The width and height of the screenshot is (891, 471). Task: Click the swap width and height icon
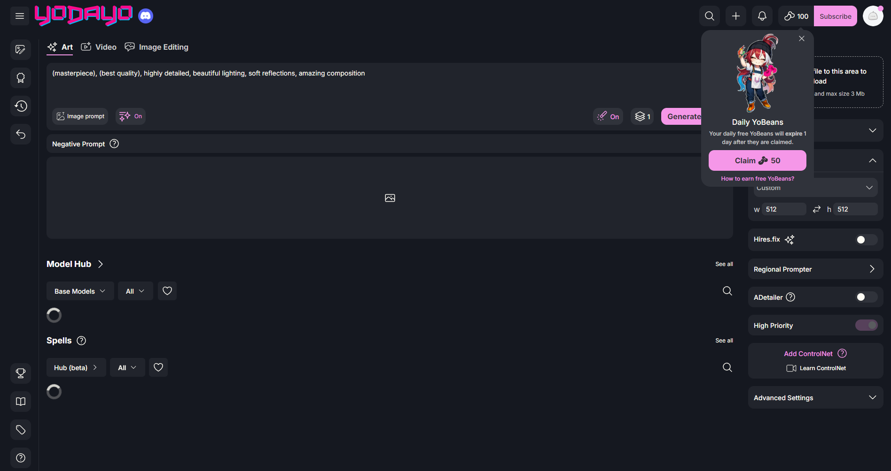pos(817,209)
